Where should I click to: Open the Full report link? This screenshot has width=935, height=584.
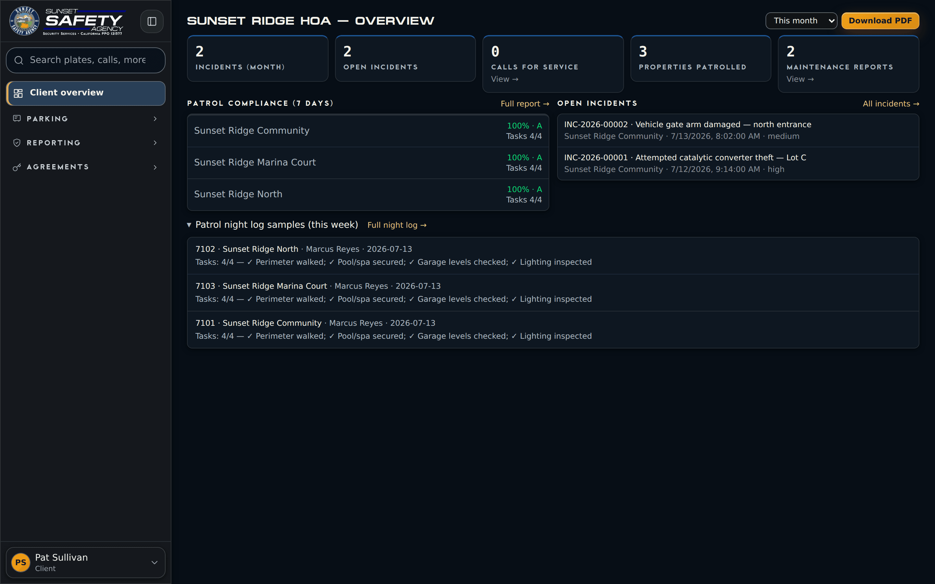(x=525, y=104)
